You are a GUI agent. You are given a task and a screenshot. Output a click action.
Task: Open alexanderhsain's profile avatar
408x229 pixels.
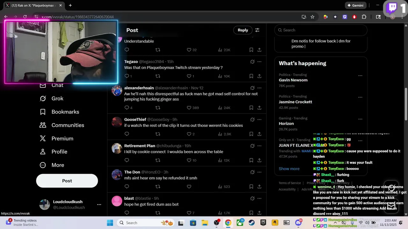coord(117,91)
